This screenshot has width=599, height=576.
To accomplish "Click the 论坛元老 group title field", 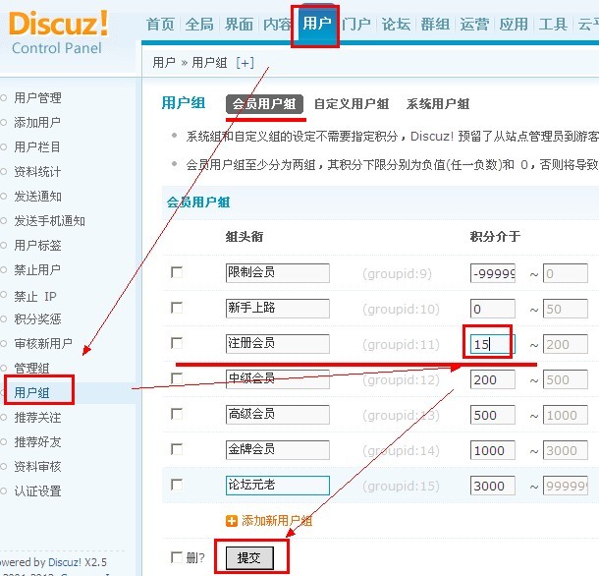I will (277, 486).
